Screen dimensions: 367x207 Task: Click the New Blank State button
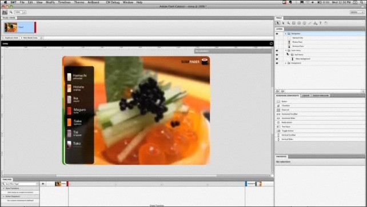point(29,38)
